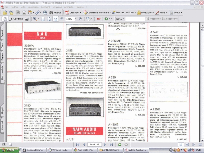
Task: Toggle Fit Width view button
Action: 56,19
